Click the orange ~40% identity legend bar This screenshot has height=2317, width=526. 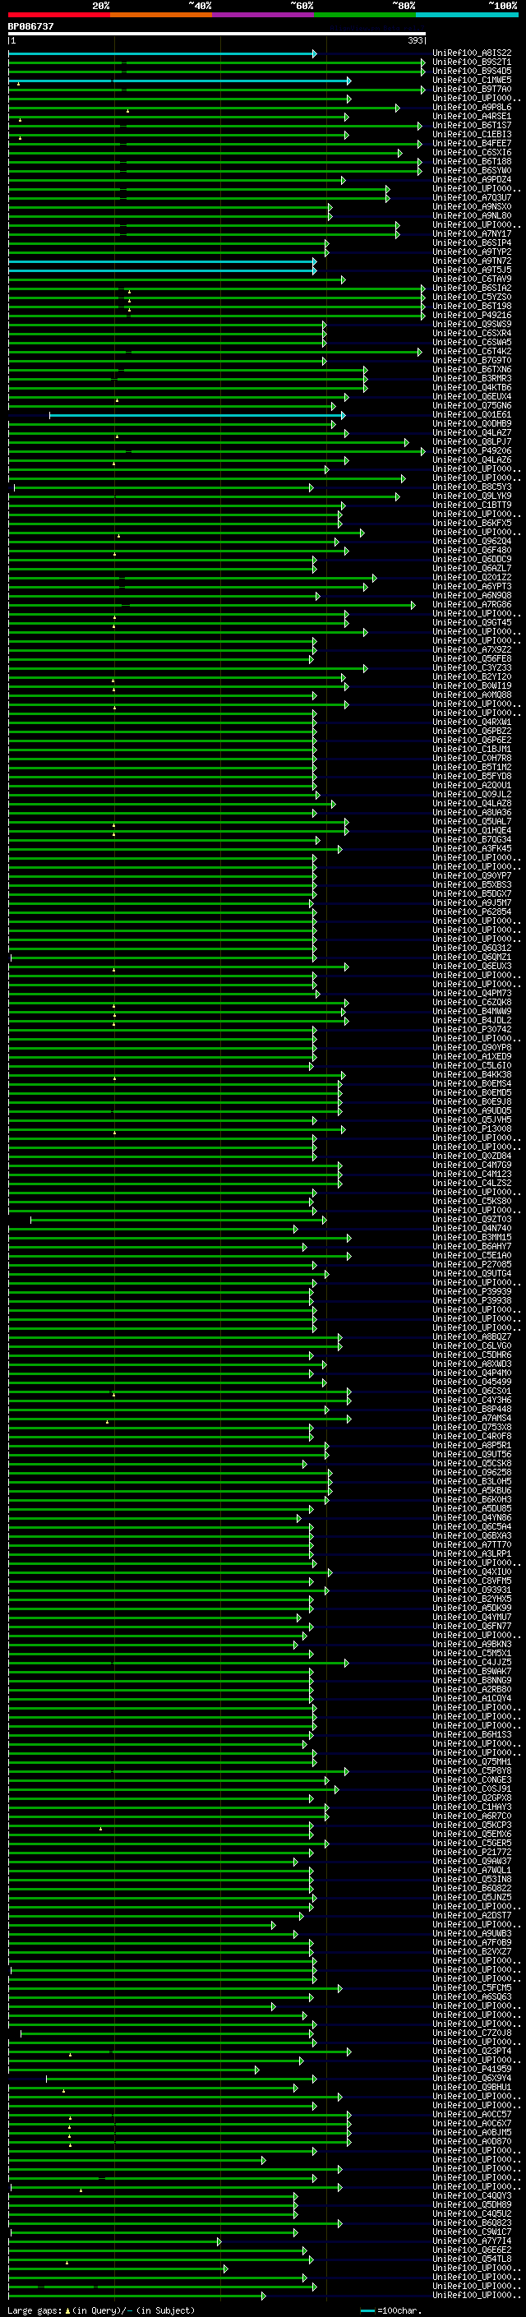[161, 15]
